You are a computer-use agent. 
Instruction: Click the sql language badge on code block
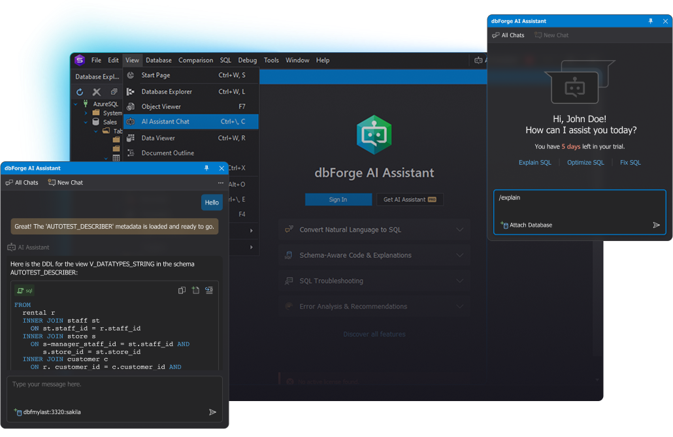[x=24, y=291]
